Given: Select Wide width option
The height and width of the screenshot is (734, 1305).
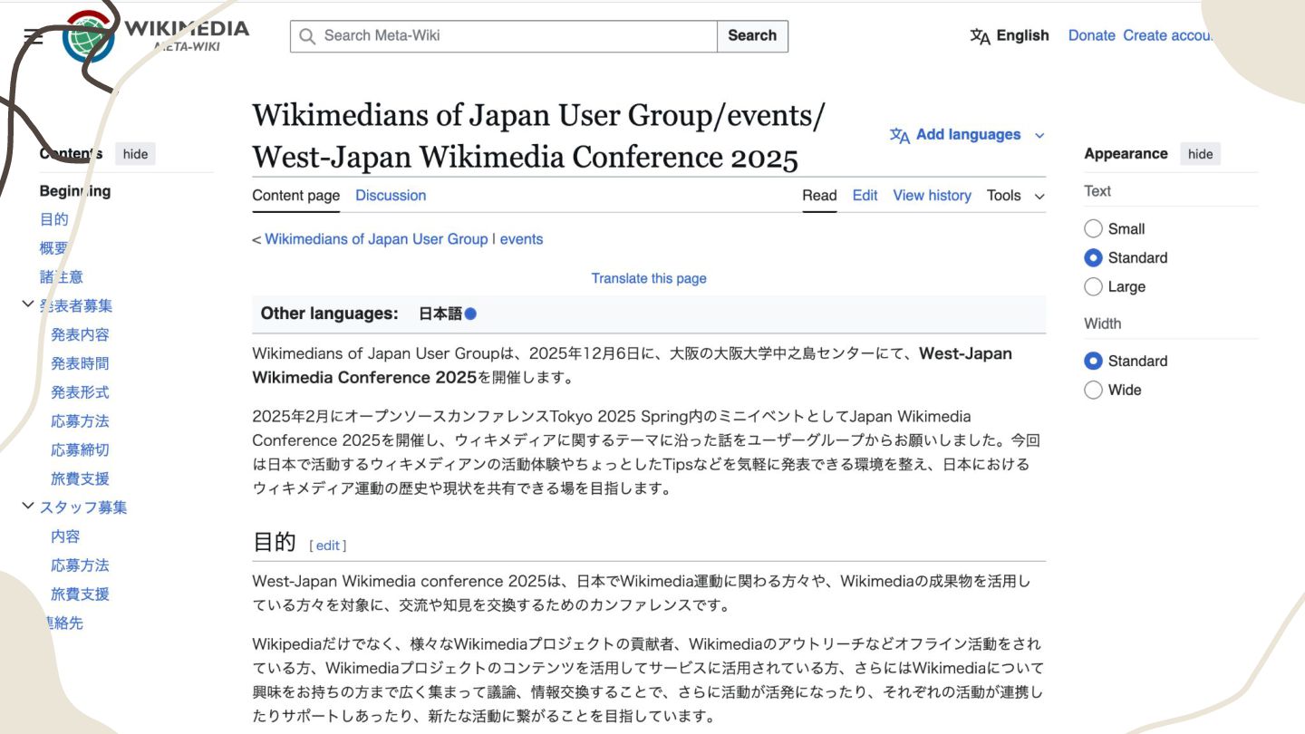Looking at the screenshot, I should point(1093,390).
